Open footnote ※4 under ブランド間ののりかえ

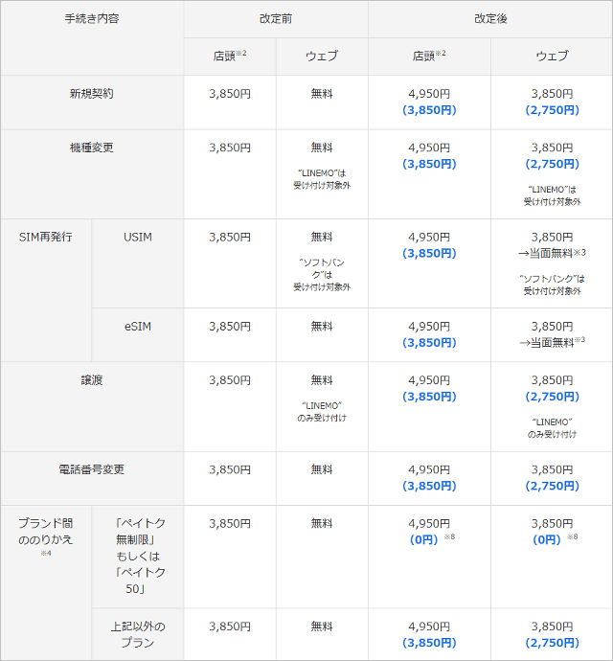pos(45,554)
